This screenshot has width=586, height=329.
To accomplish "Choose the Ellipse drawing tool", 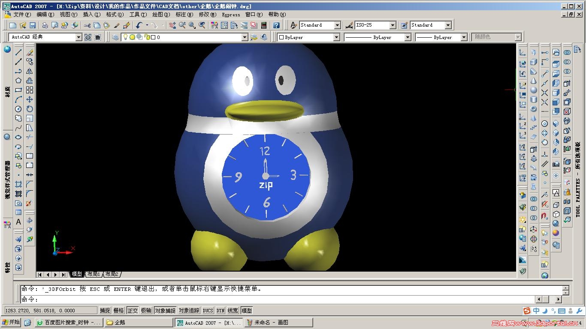I will pos(18,137).
